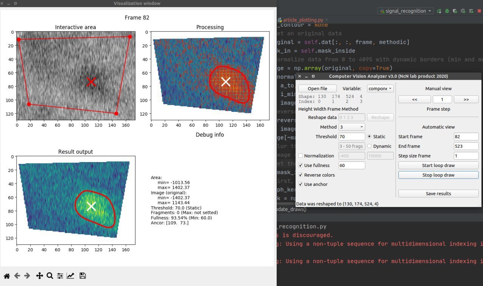Viewport: 483px width, 286px height.
Task: Open Configure subplots sliders tool
Action: click(x=60, y=276)
